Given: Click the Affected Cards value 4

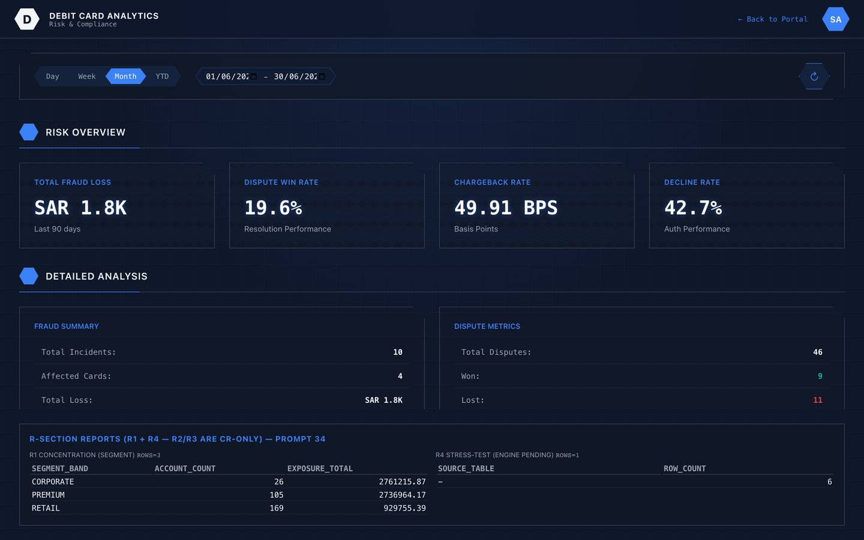Looking at the screenshot, I should point(400,376).
